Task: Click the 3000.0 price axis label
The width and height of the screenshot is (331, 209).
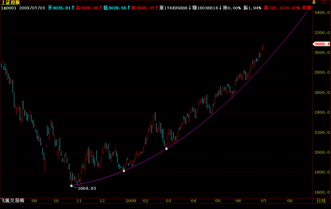Action: coord(322,53)
